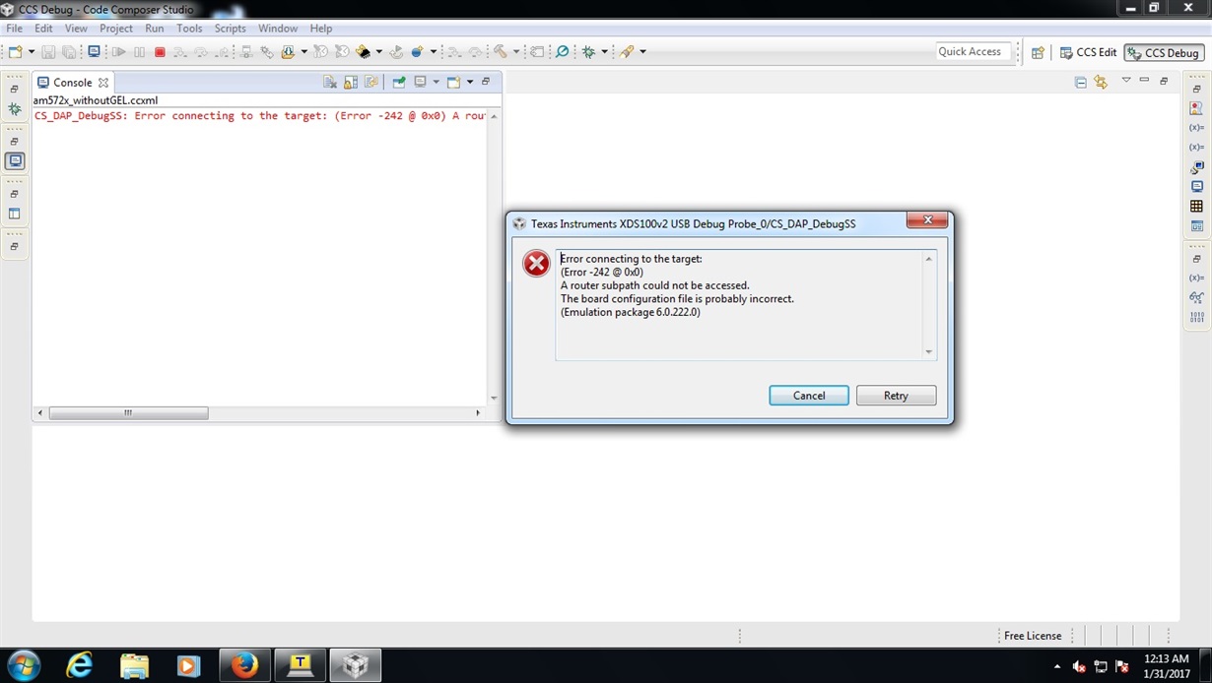Click the Save toolbar icon
This screenshot has width=1212, height=683.
pyautogui.click(x=48, y=51)
